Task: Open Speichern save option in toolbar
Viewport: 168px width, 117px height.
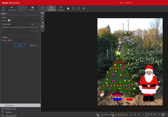Action: [32, 8]
